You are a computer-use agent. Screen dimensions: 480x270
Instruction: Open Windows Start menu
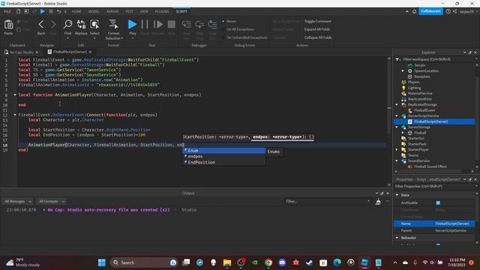click(102, 262)
